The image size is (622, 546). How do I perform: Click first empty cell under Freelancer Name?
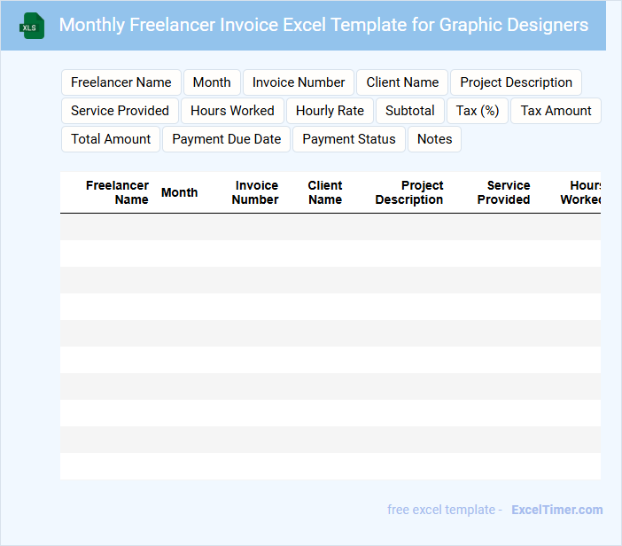point(106,227)
